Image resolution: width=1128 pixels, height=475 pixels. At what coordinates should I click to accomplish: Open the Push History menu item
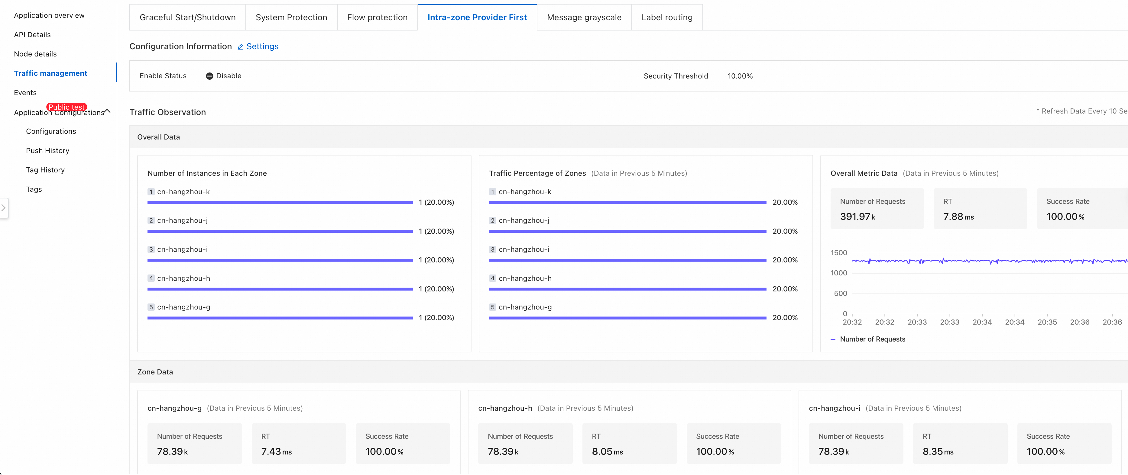47,151
